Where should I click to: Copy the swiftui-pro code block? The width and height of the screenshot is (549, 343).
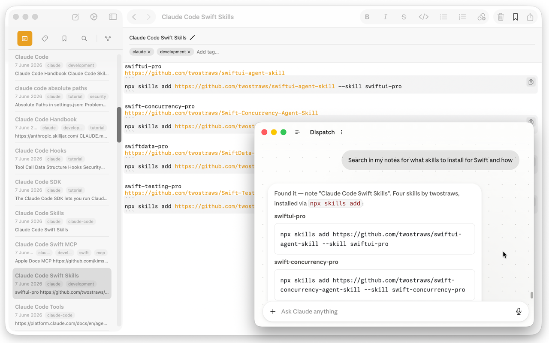click(531, 82)
